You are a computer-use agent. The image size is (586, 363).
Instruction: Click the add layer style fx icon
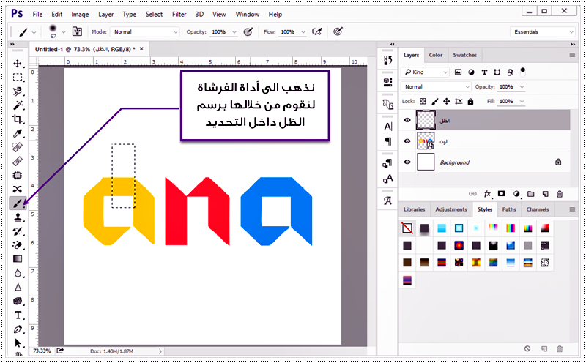tap(487, 194)
